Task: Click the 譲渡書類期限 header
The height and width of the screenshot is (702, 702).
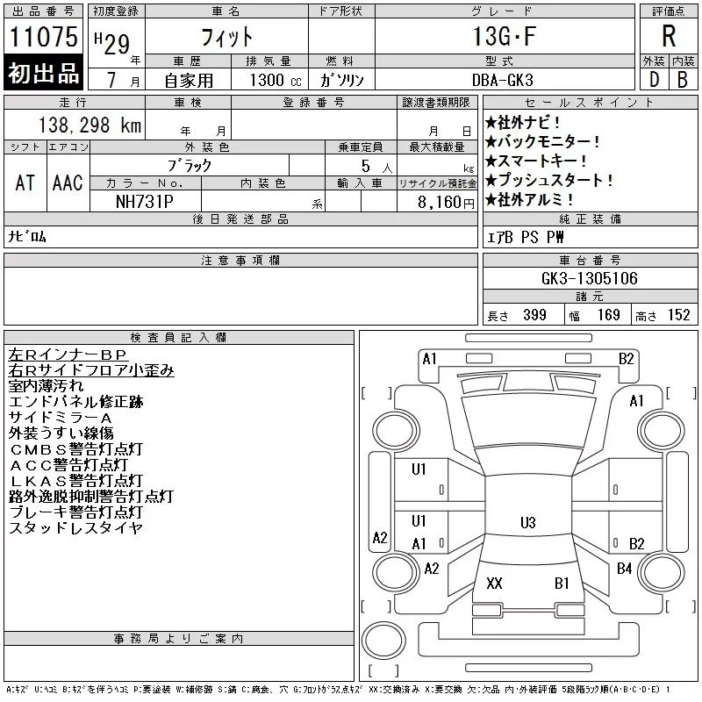Action: click(436, 103)
